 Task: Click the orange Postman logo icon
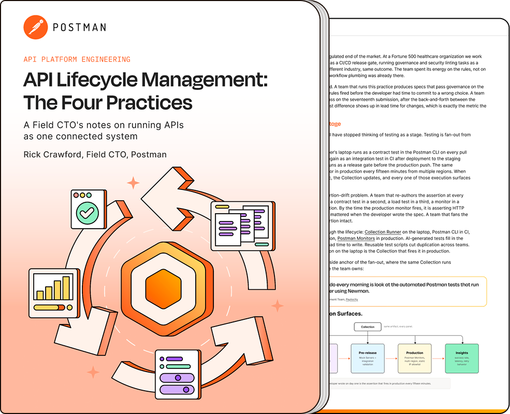coord(36,27)
